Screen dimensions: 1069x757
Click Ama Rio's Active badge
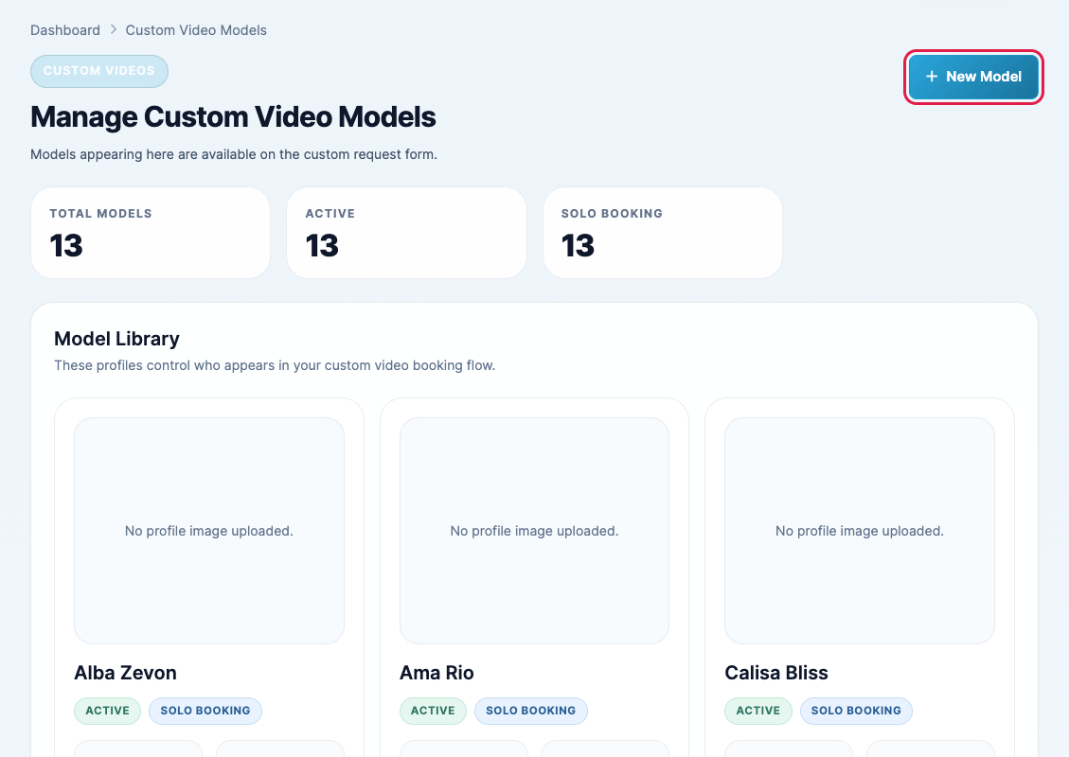click(x=433, y=711)
